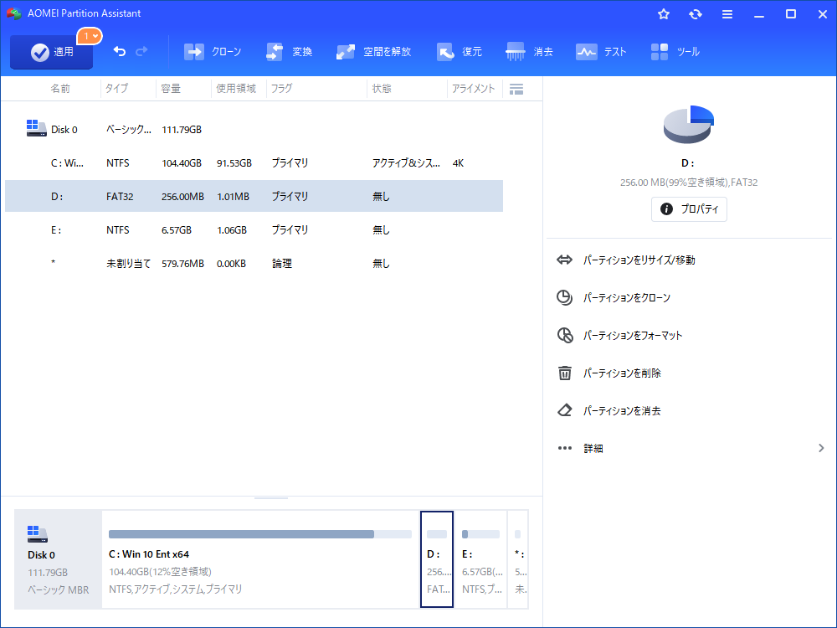Expand the pending operations count dropdown
This screenshot has width=837, height=628.
pyautogui.click(x=90, y=36)
